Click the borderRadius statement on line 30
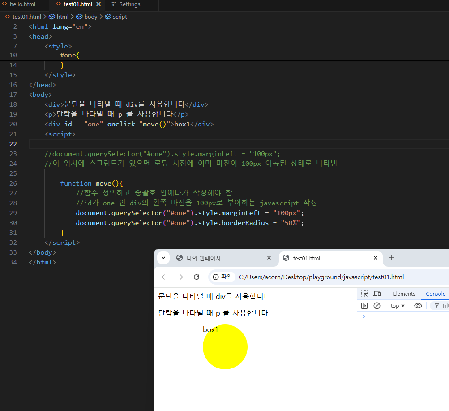The width and height of the screenshot is (449, 411). (x=189, y=223)
